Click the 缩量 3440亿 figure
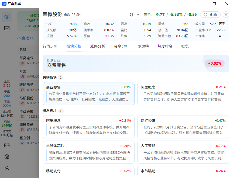233x178 pixels. 7,123
